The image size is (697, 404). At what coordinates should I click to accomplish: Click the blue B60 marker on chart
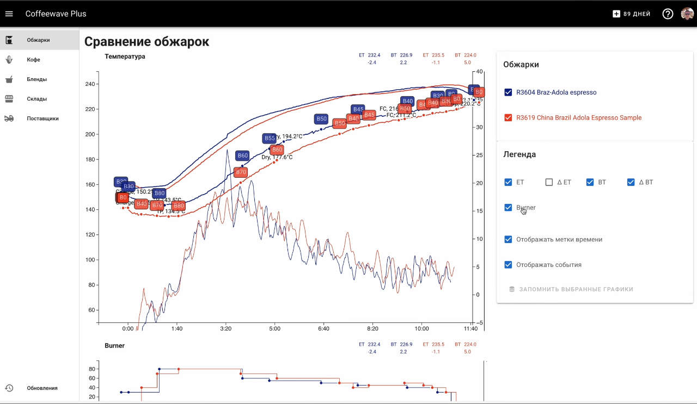tap(242, 156)
